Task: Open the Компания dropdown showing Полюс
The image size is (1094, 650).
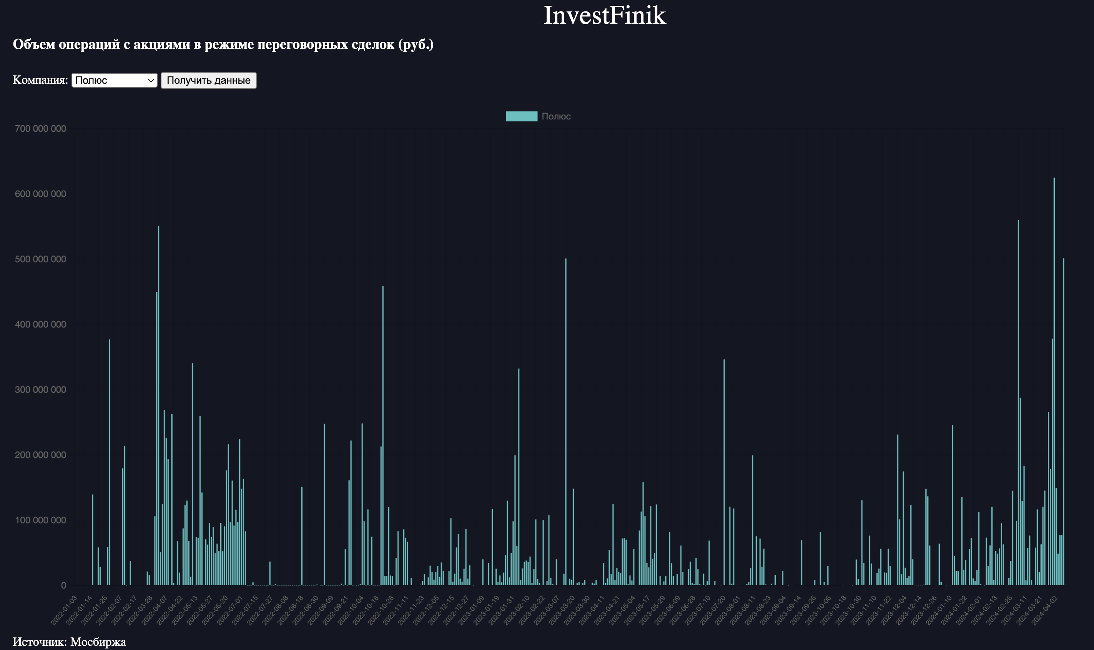Action: [115, 80]
